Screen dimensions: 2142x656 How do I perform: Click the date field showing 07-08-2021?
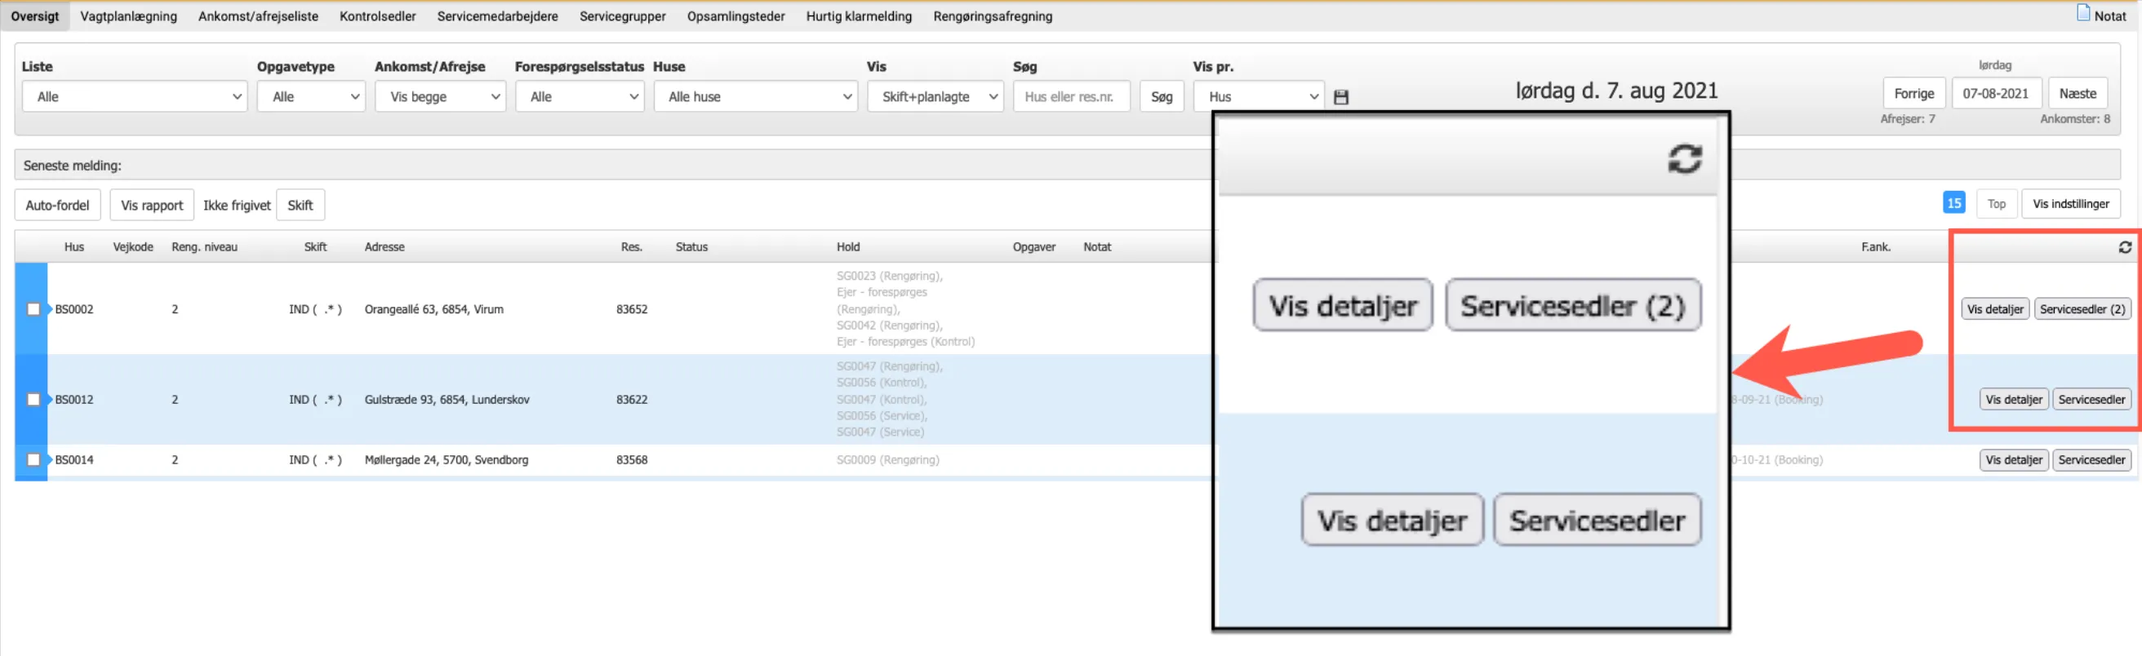click(1995, 94)
